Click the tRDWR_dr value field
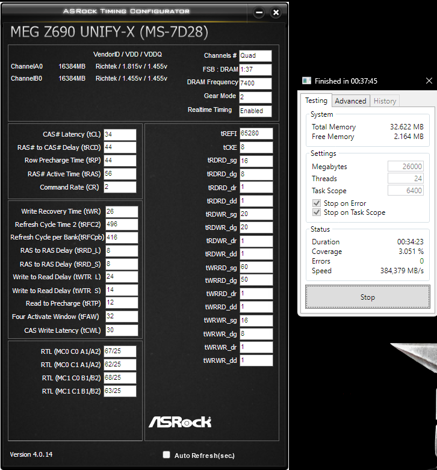 click(x=256, y=241)
